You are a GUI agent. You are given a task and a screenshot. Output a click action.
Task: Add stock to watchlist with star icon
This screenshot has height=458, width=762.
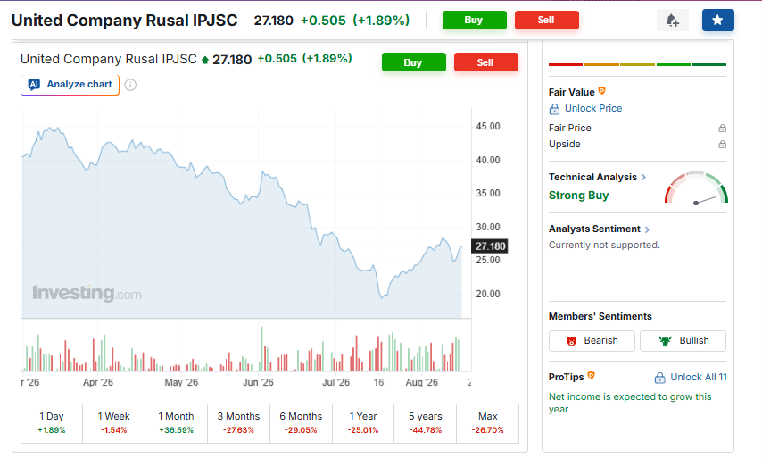pos(717,20)
